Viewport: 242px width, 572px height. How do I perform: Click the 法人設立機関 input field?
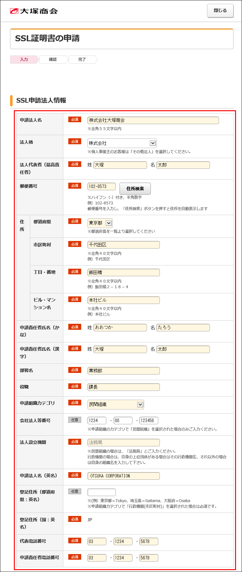tap(124, 443)
